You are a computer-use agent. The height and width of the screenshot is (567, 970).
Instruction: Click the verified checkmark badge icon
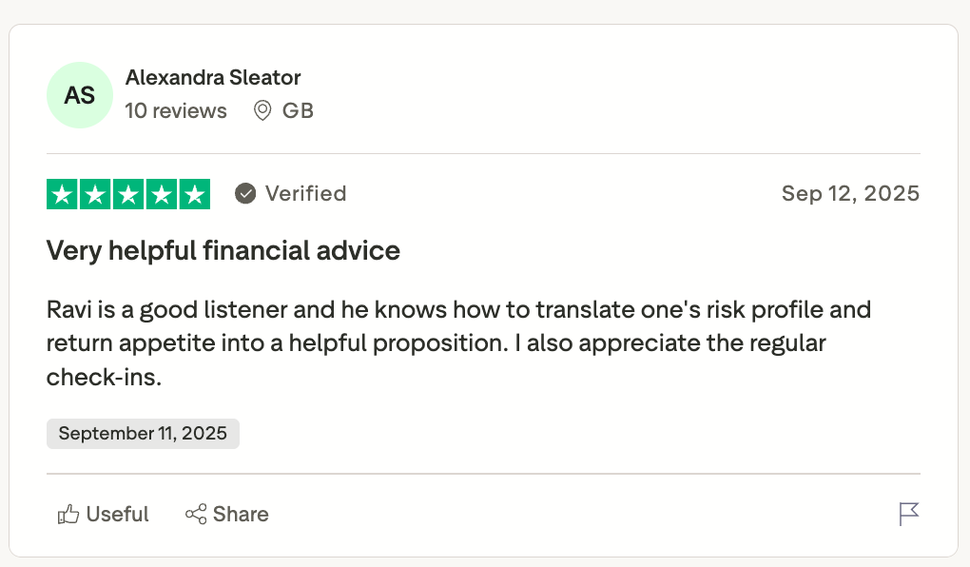coord(245,194)
